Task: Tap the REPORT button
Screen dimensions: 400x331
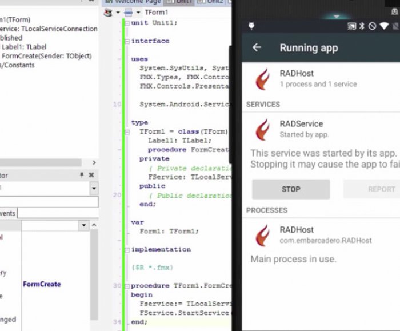Action: click(371, 189)
